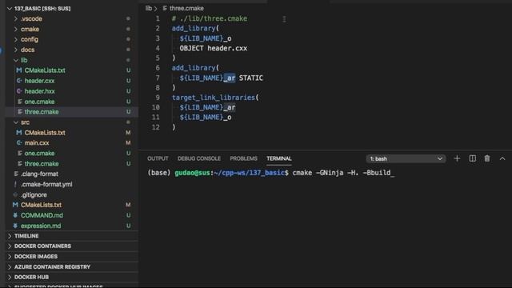Click the lib breadcrumb segment
The width and height of the screenshot is (512, 288).
click(x=149, y=8)
